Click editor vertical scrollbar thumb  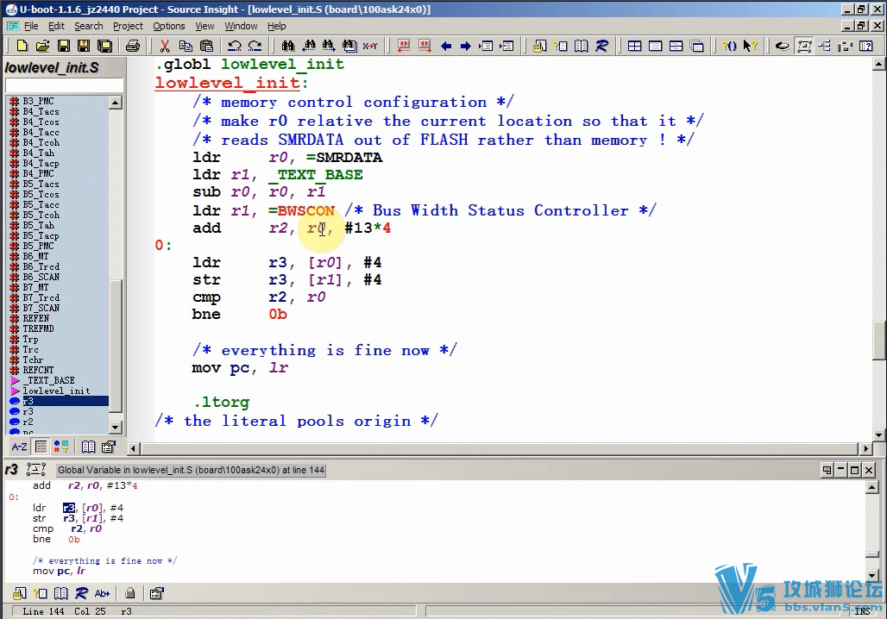coord(878,341)
